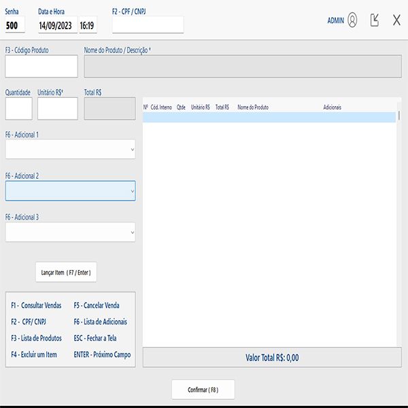
Task: Open the F6 - Adicional 3 combo box
Action: coord(70,232)
